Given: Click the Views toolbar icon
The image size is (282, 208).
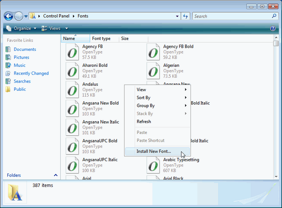Looking at the screenshot, I should [x=44, y=28].
